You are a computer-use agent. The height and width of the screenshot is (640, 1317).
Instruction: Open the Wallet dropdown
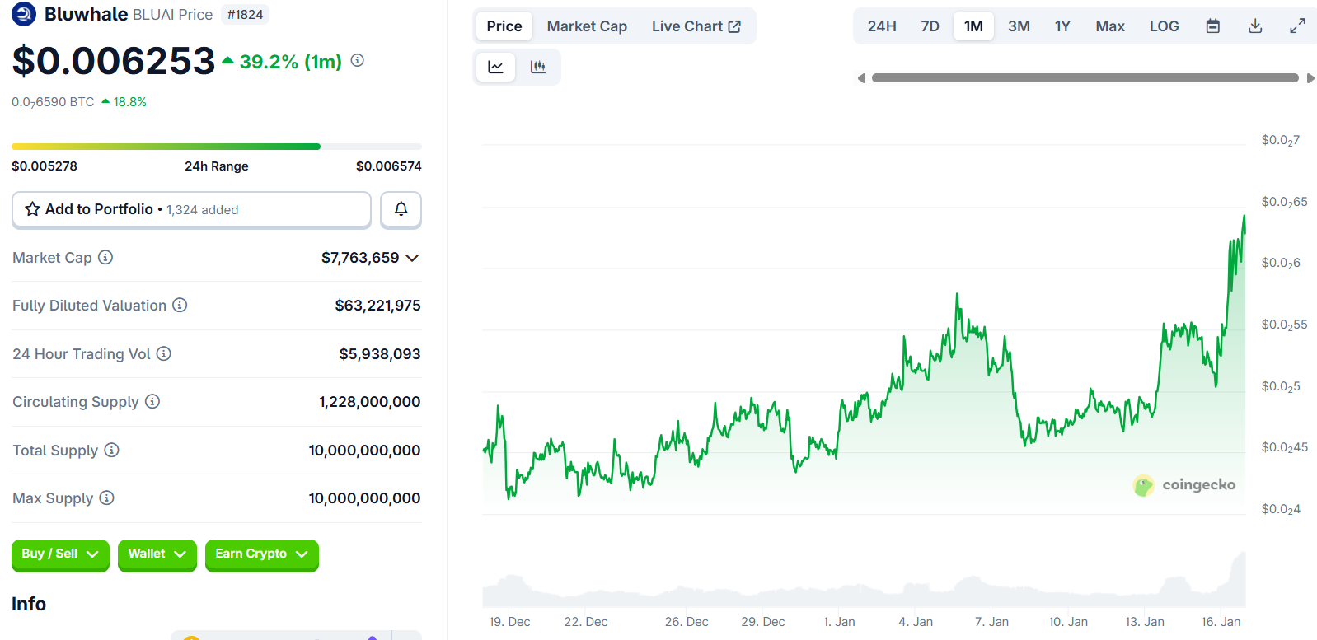point(157,554)
